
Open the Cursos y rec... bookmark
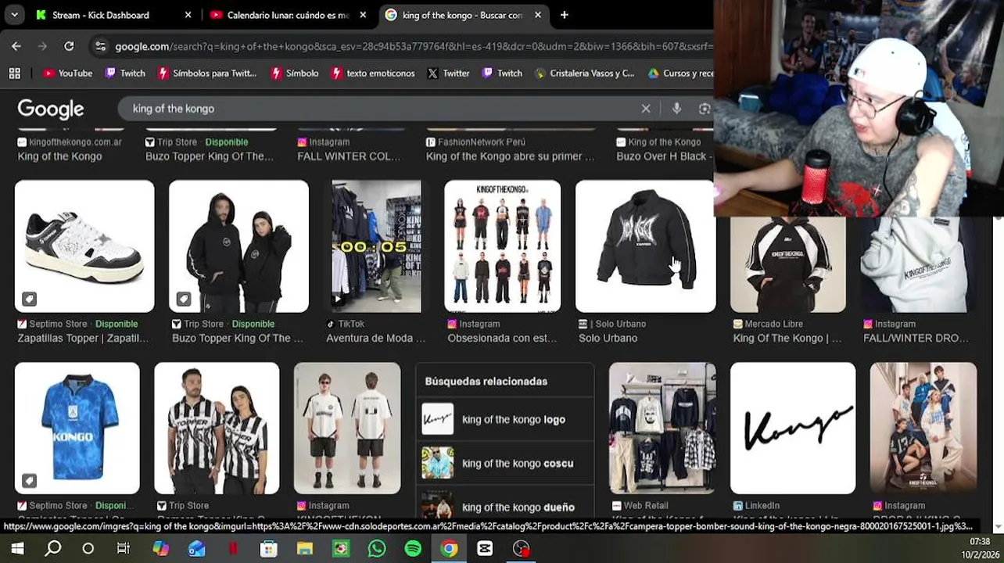pos(681,73)
